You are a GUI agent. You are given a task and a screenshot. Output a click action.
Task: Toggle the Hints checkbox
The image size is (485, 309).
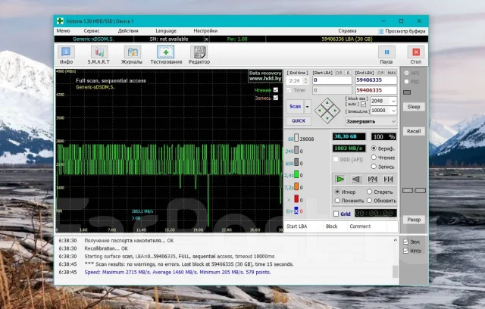[406, 251]
